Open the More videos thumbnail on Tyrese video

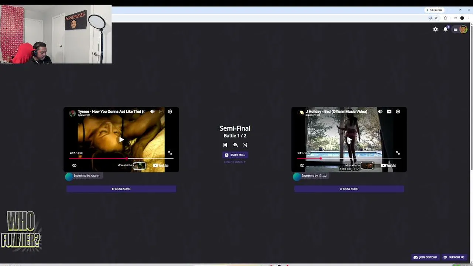click(139, 166)
